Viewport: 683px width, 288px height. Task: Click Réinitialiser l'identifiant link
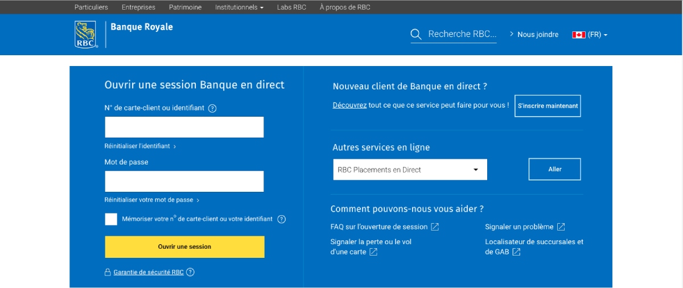[137, 146]
